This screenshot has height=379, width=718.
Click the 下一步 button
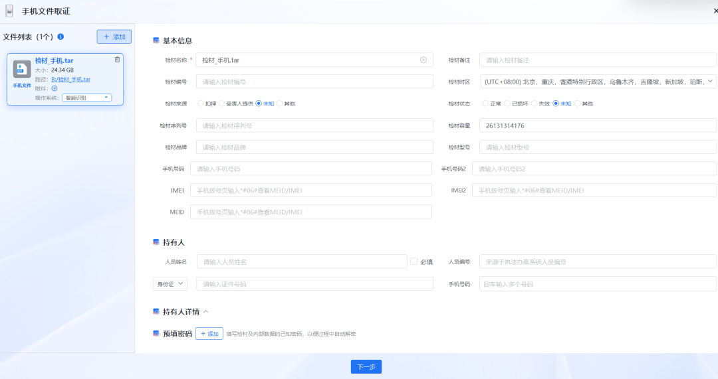click(x=366, y=366)
